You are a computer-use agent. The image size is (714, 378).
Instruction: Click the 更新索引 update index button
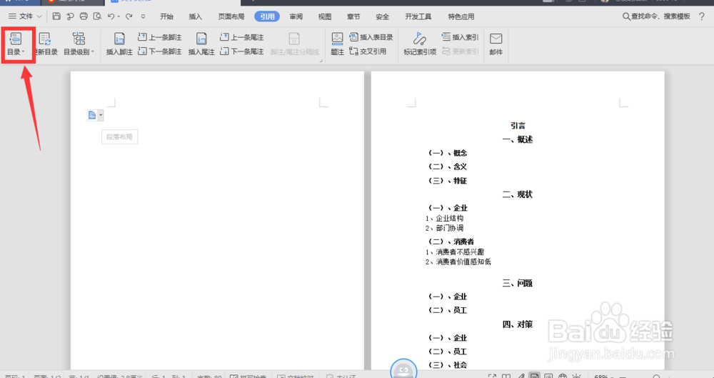[x=460, y=51]
